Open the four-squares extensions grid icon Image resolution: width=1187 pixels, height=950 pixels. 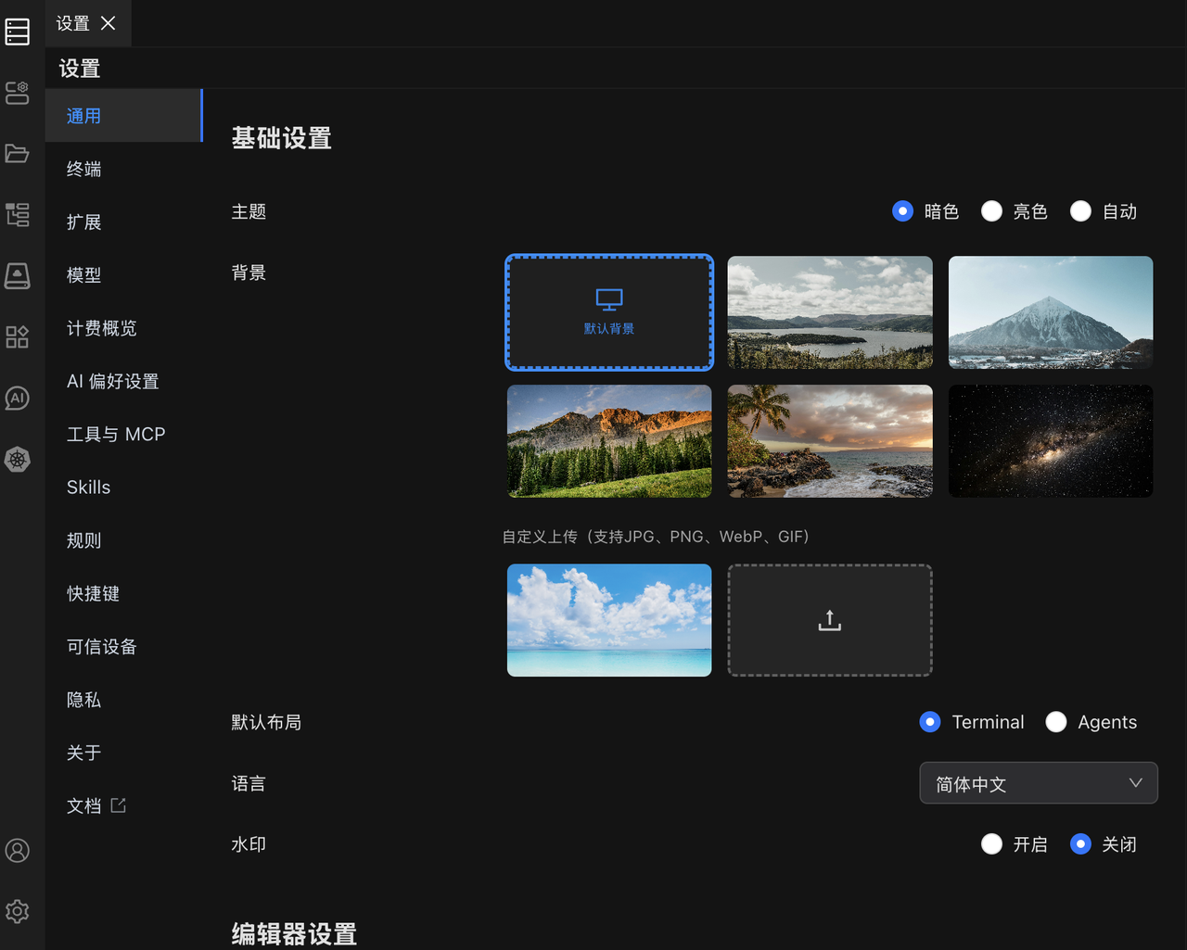(x=18, y=337)
